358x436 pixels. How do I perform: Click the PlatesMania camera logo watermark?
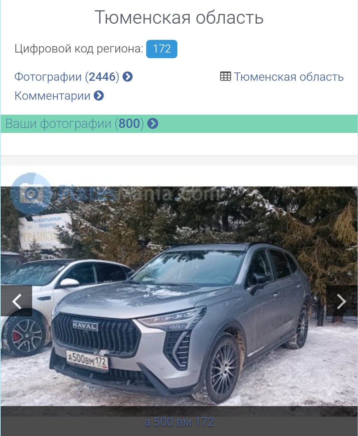click(x=30, y=193)
